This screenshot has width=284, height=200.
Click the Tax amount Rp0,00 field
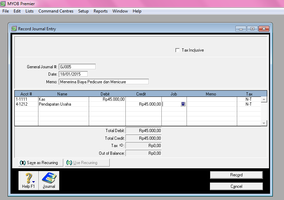point(144,146)
